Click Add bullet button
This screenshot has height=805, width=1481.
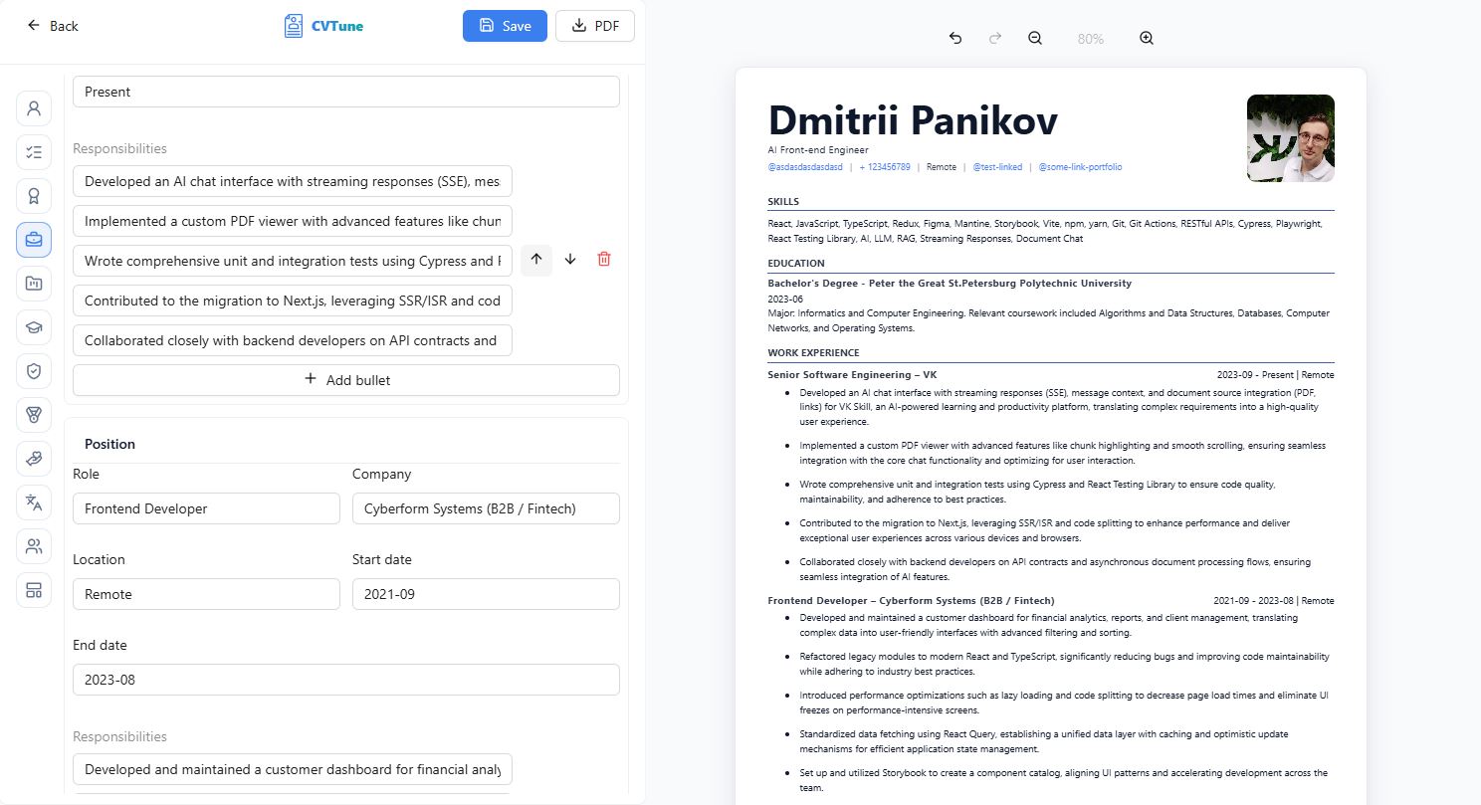tap(346, 380)
